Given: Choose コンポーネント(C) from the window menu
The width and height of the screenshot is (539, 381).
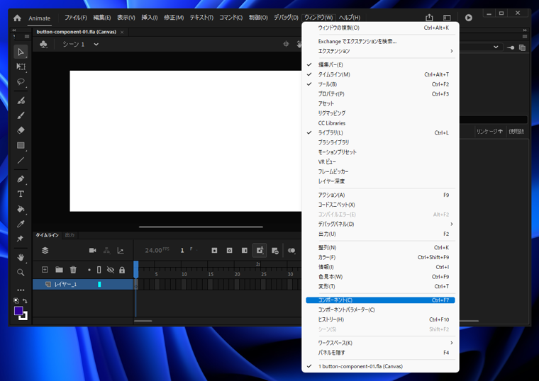Looking at the screenshot, I should coord(380,300).
